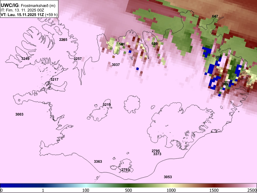The height and width of the screenshot is (193, 257).
Task: Click the map value 359
Action: [218, 57]
